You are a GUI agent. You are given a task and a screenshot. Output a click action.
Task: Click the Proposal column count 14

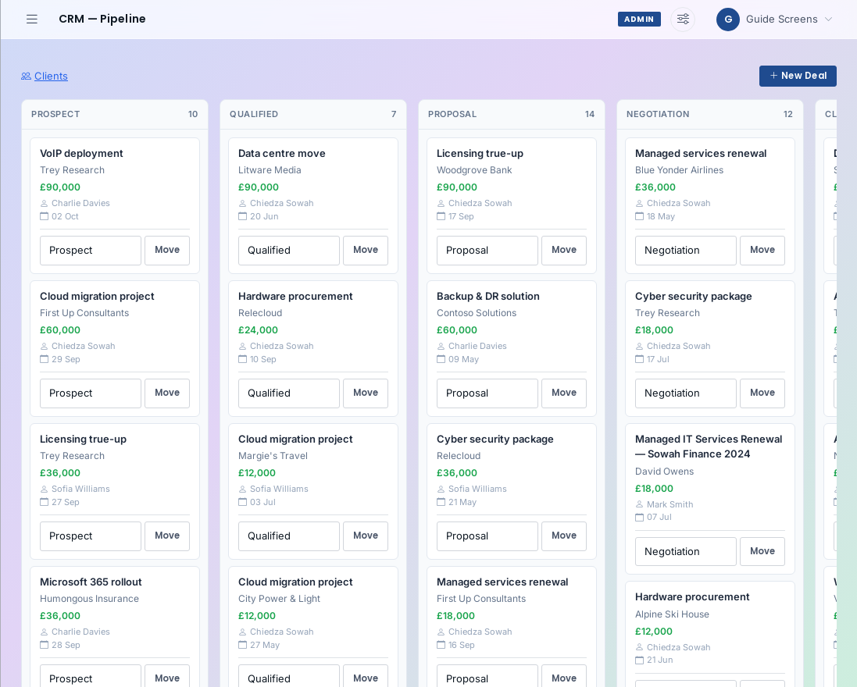[590, 114]
